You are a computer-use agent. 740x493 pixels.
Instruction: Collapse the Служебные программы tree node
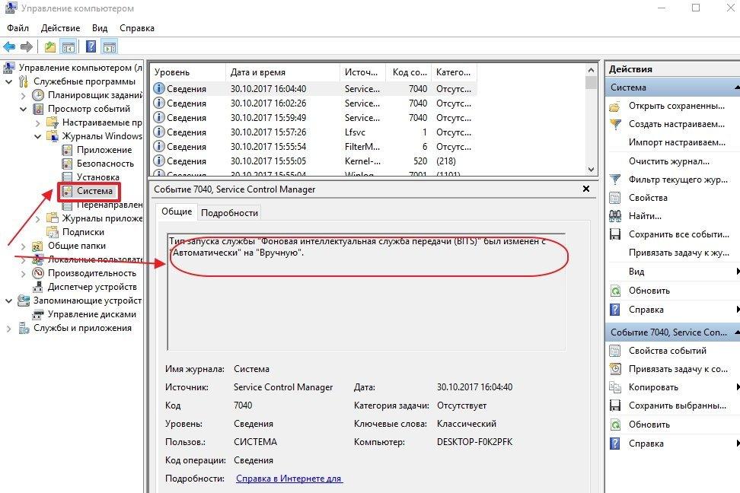pyautogui.click(x=8, y=81)
